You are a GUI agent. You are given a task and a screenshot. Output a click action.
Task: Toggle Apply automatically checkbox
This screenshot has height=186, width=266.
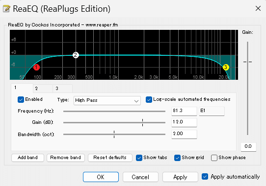pyautogui.click(x=205, y=177)
